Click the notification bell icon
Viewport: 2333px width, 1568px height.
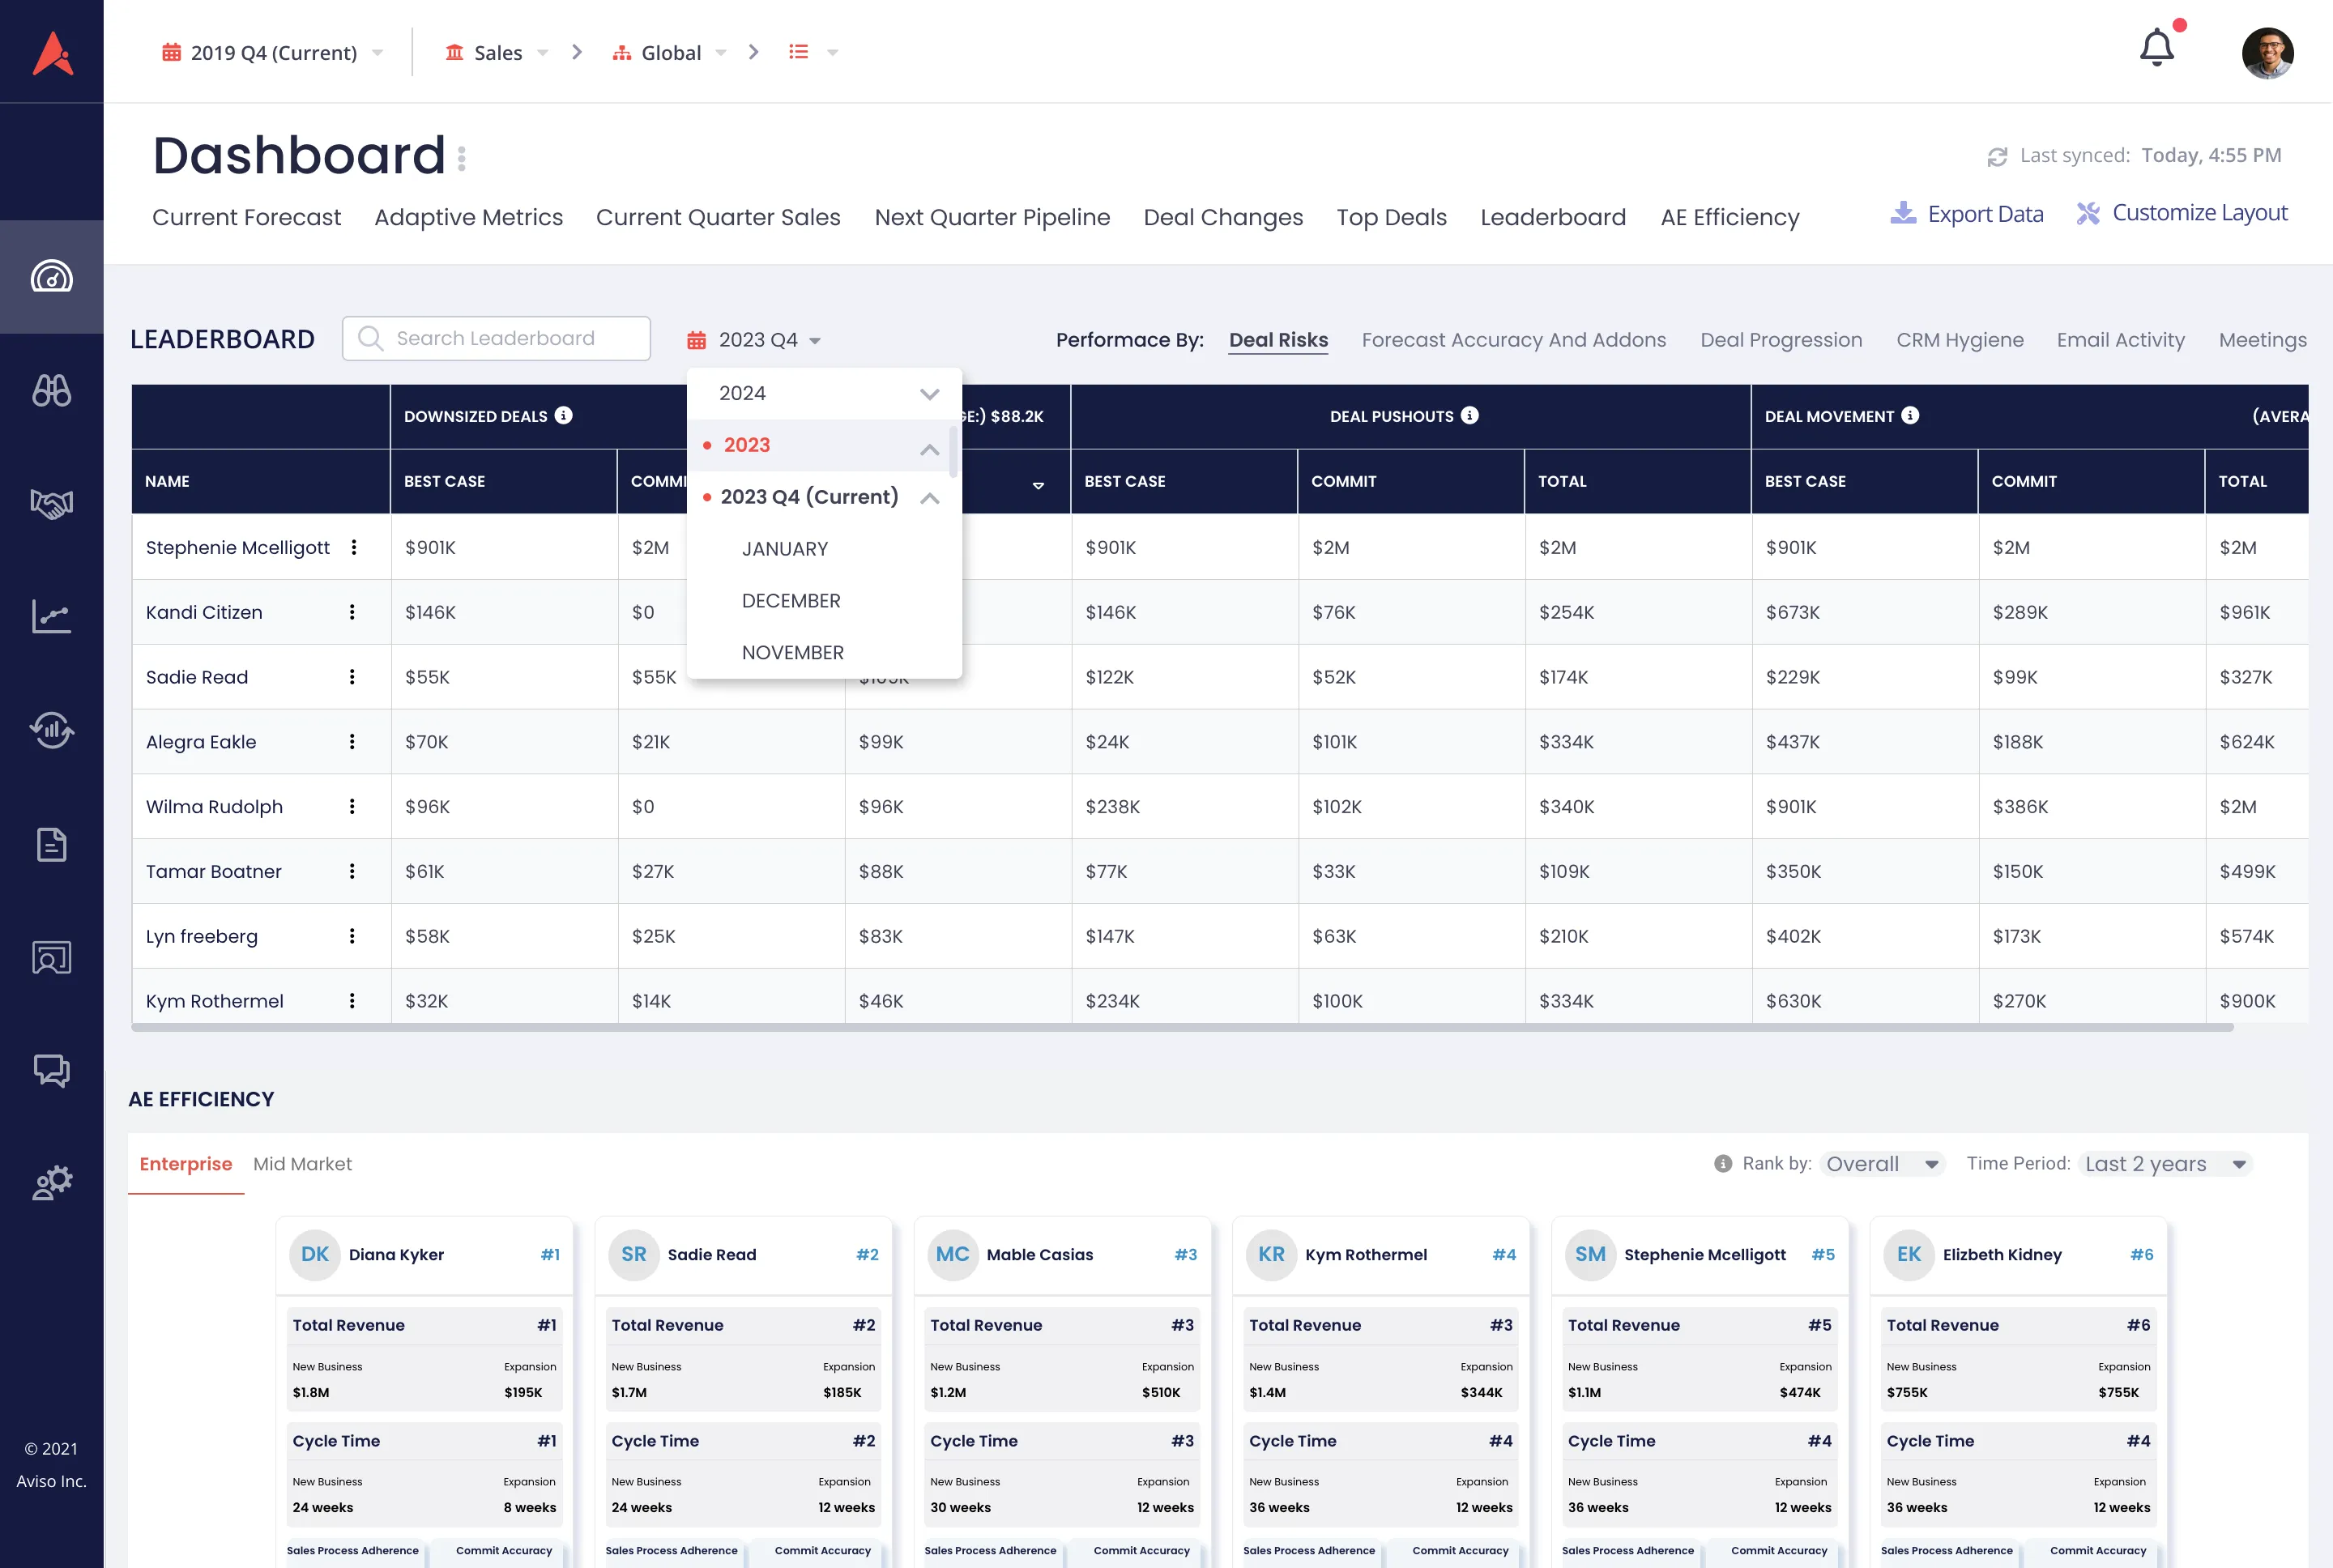point(2156,49)
